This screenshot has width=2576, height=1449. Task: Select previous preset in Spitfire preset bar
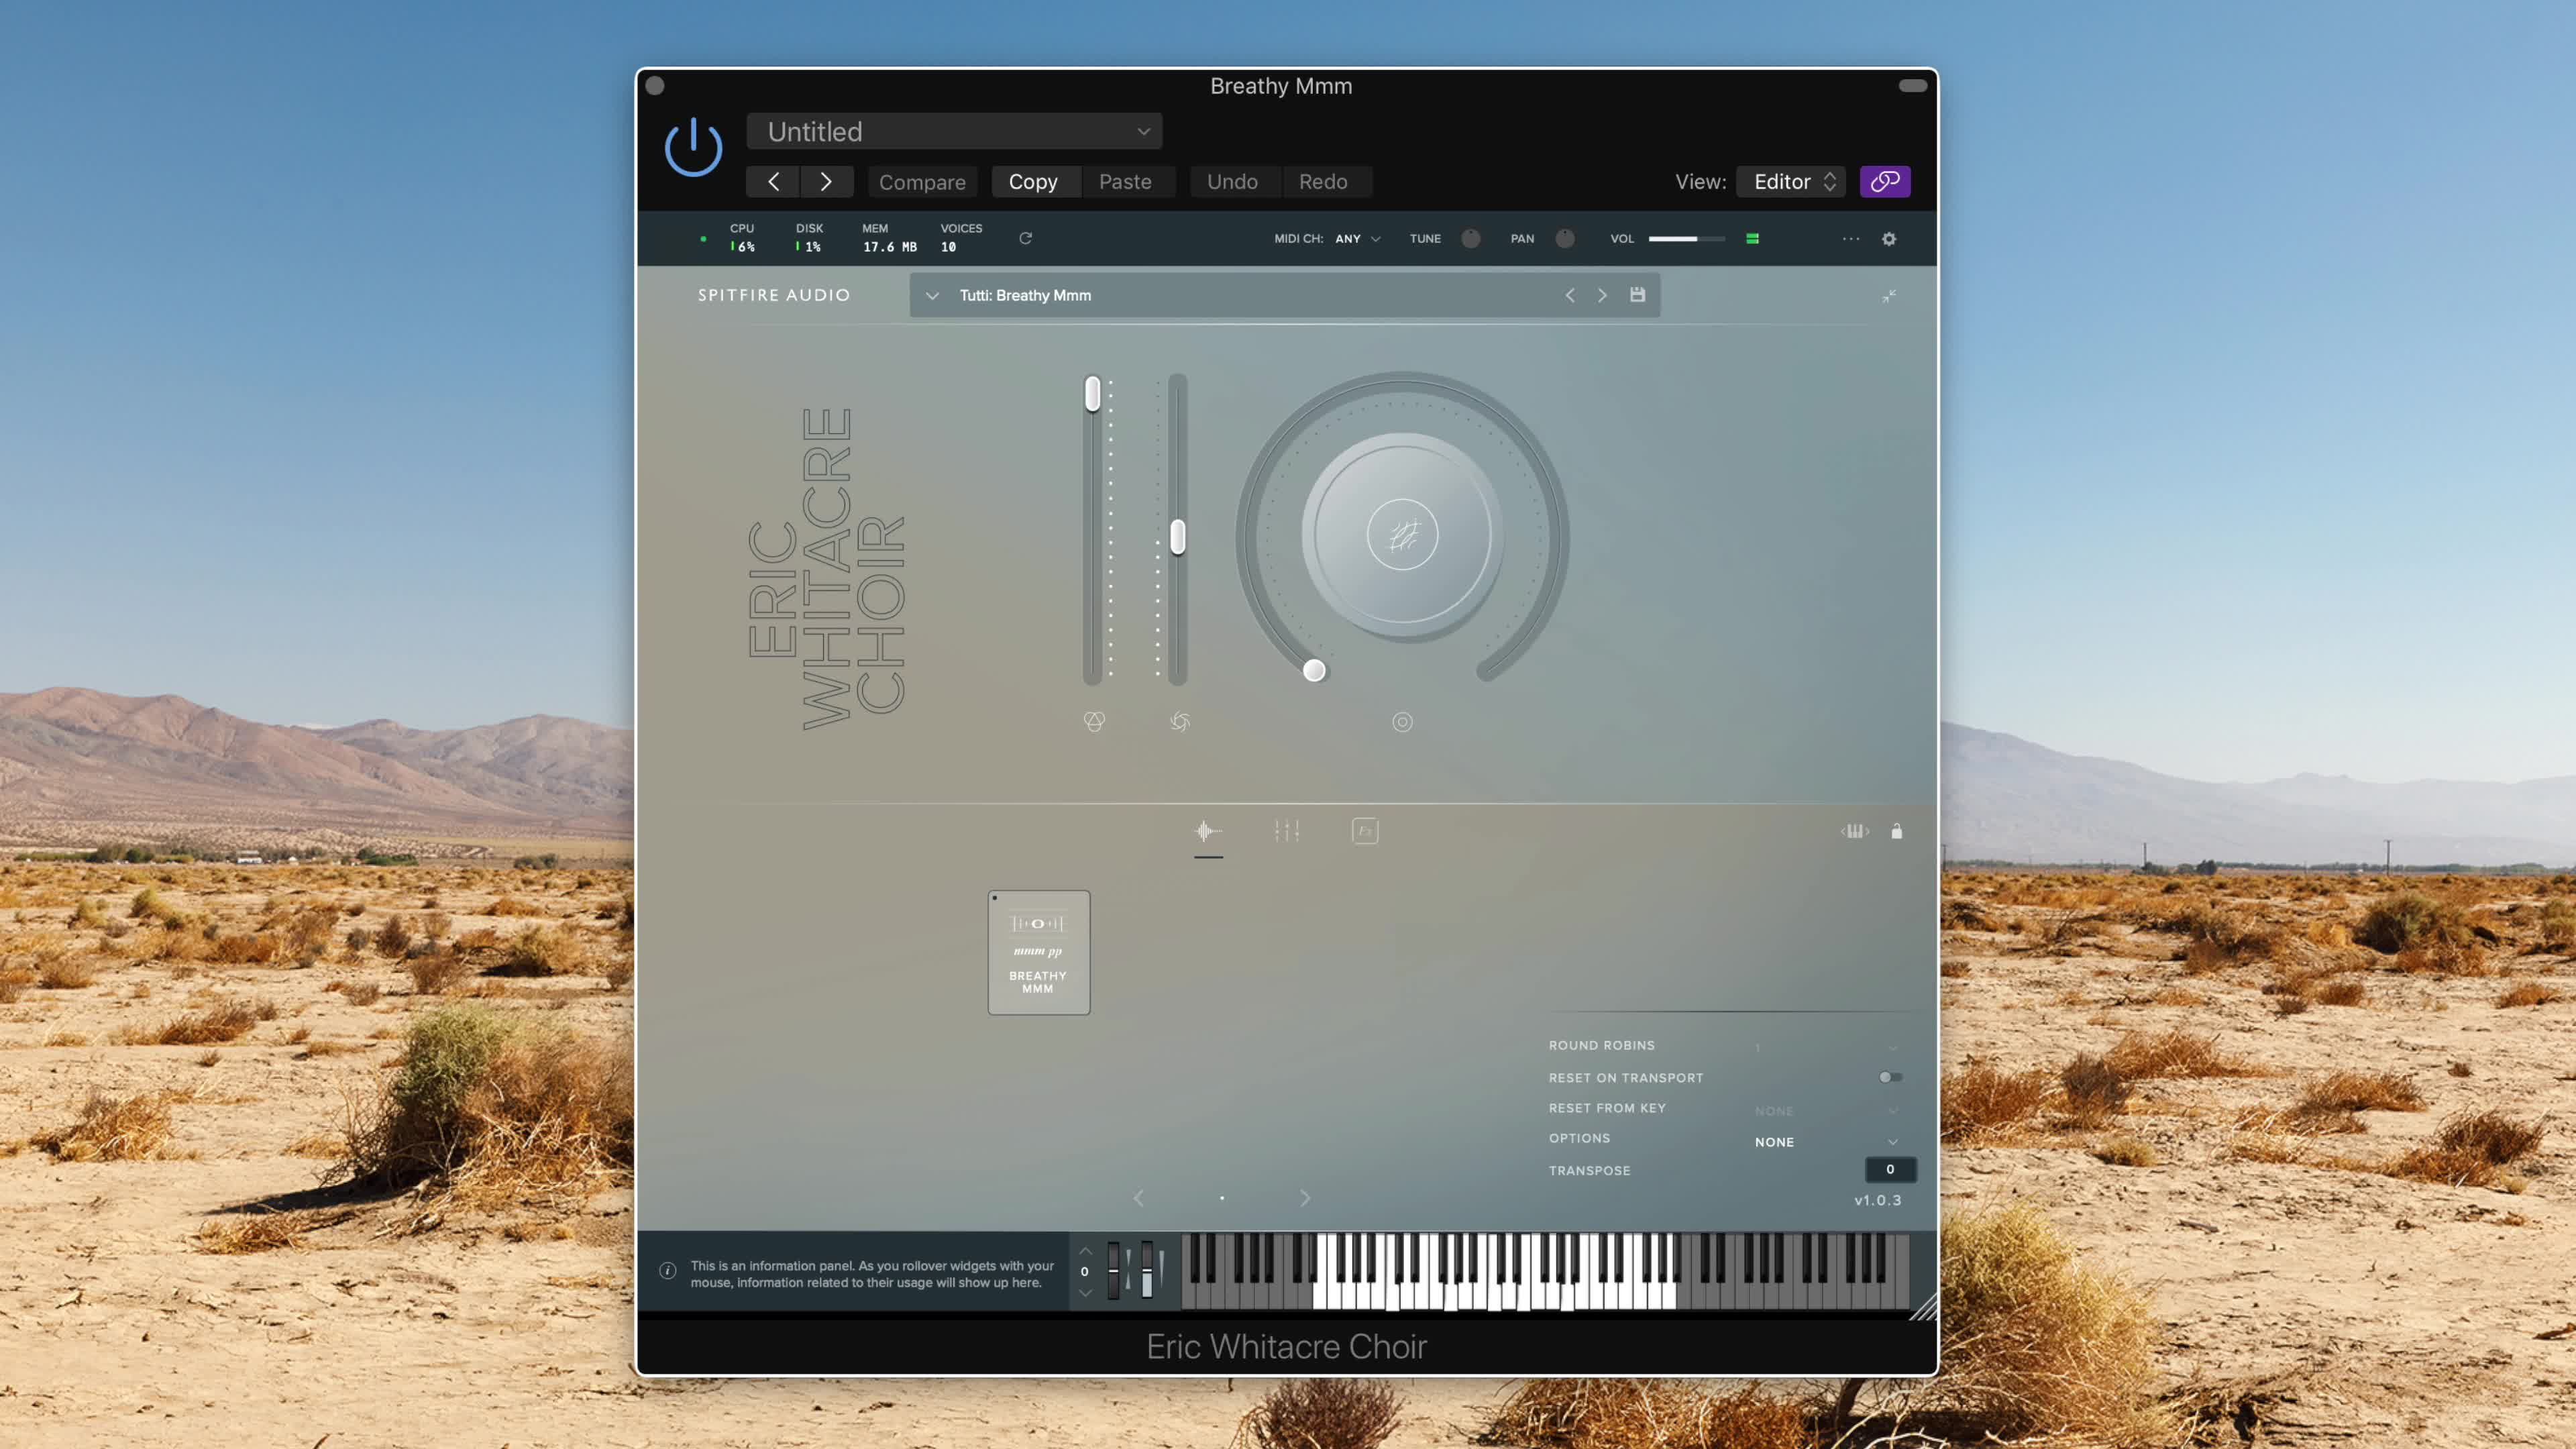tap(1570, 295)
